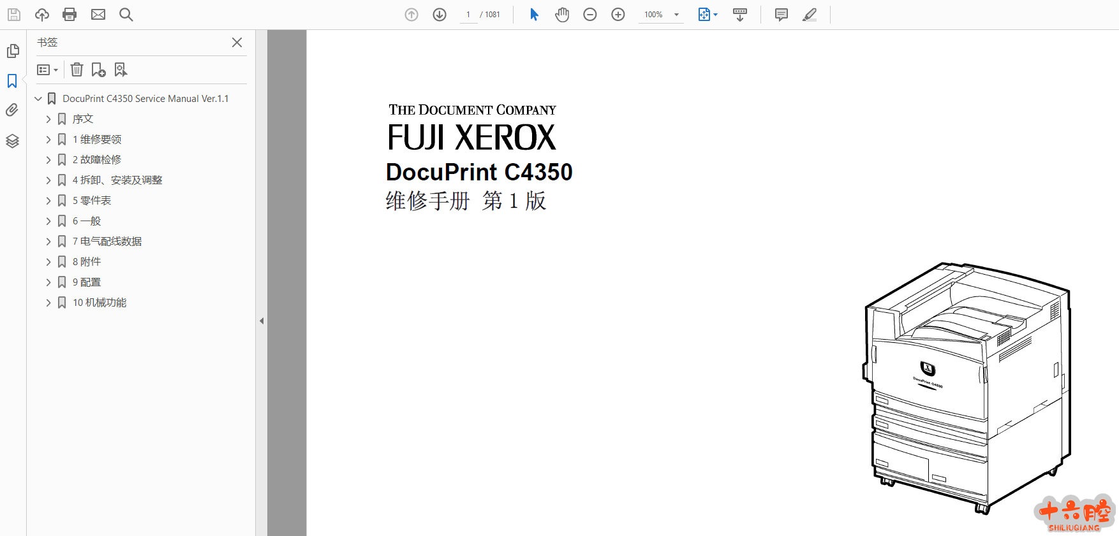Expand the '2 故障检修' bookmark
The height and width of the screenshot is (536, 1119).
48,160
